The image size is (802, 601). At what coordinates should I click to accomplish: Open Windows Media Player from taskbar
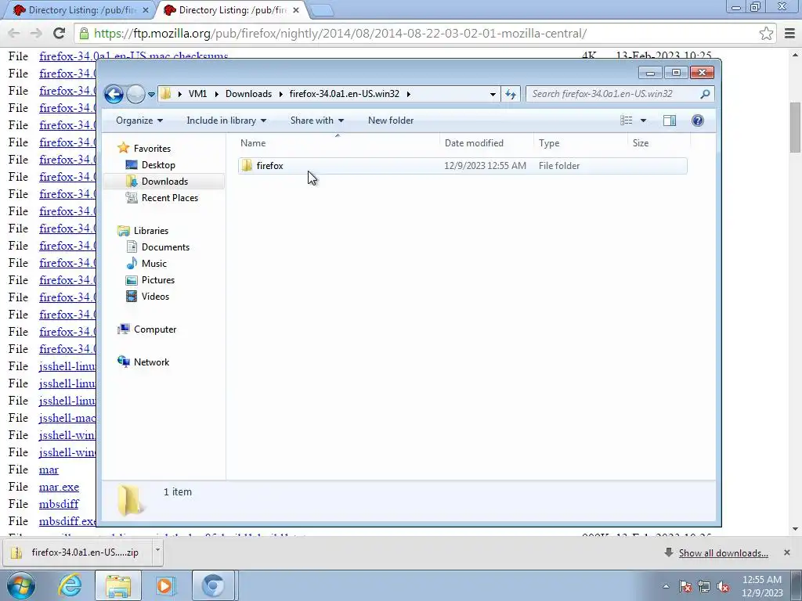click(x=164, y=585)
